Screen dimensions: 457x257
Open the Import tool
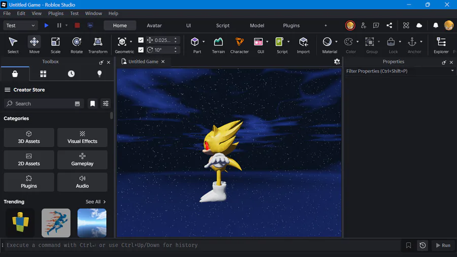tap(303, 45)
